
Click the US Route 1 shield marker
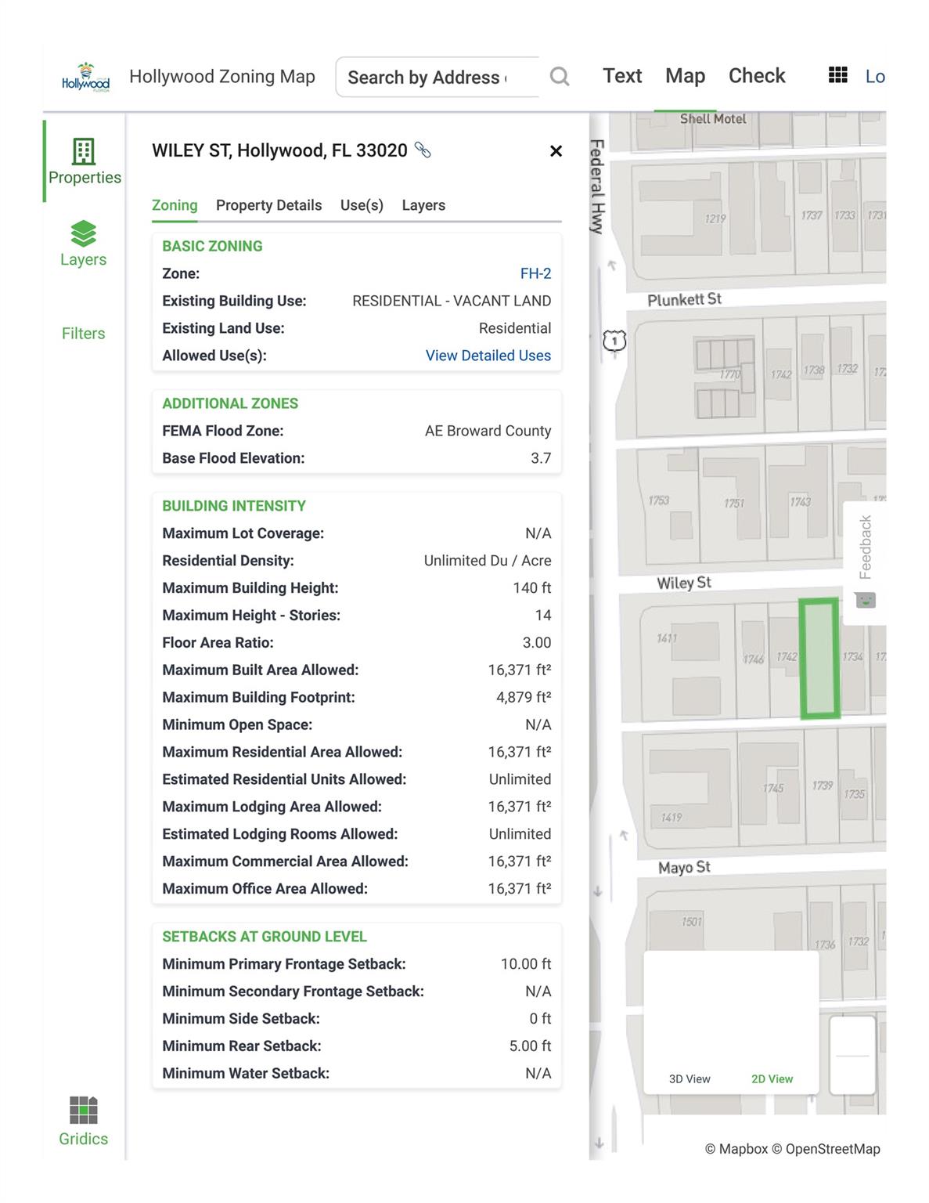coord(614,341)
